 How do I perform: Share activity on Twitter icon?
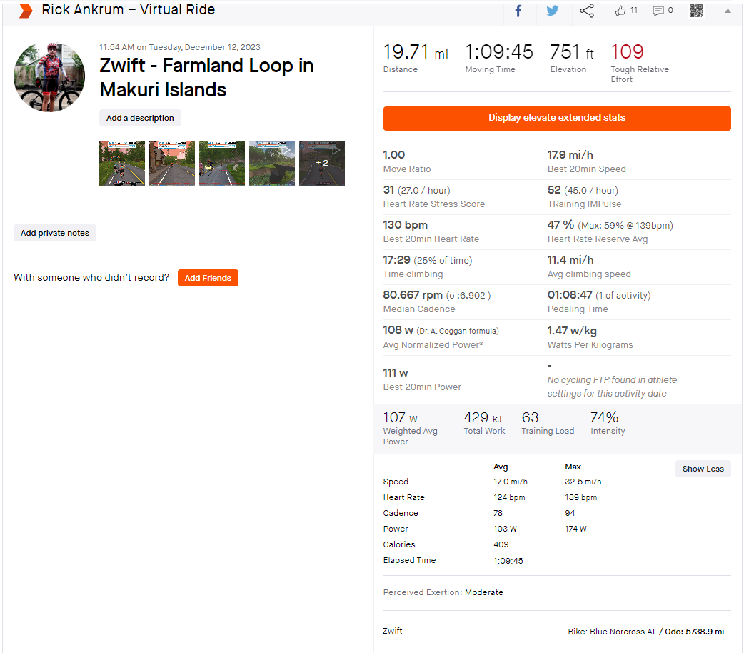(x=553, y=11)
